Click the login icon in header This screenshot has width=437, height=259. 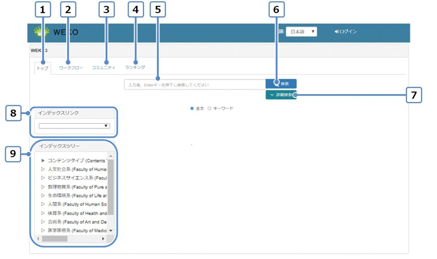pyautogui.click(x=337, y=32)
